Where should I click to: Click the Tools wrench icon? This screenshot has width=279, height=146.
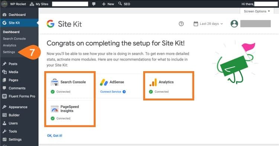click(x=4, y=131)
